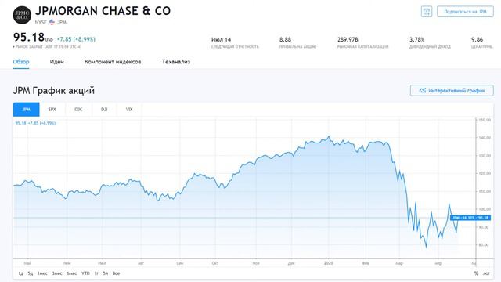The image size is (501, 282).
Task: Switch to the Идеи tab
Action: [57, 62]
